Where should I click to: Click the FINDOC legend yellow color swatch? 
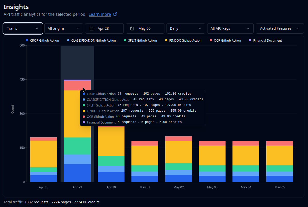coord(166,40)
